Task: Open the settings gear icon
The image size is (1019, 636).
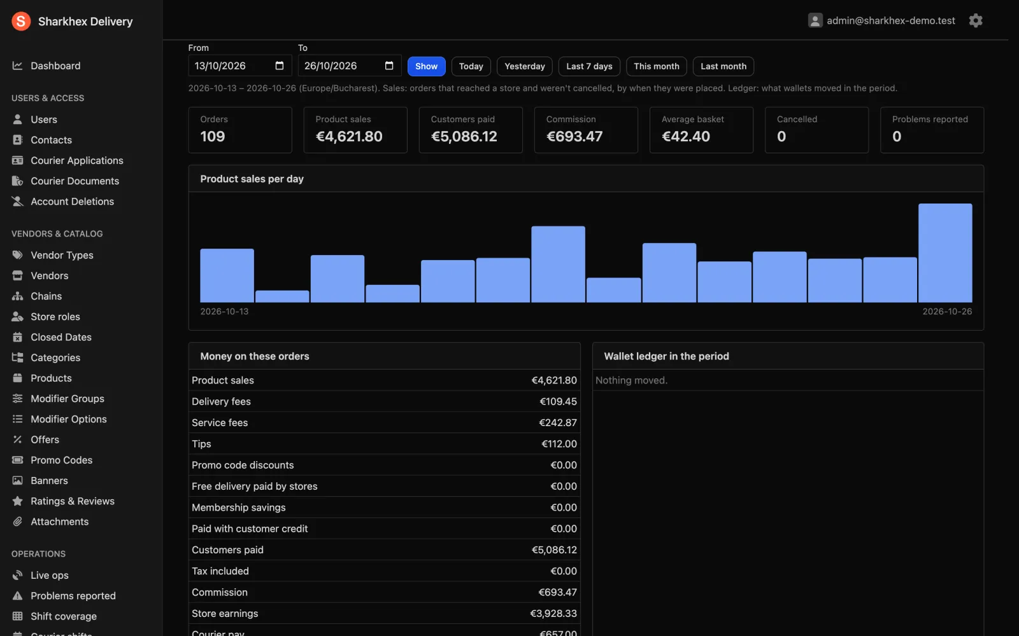Action: [x=975, y=20]
